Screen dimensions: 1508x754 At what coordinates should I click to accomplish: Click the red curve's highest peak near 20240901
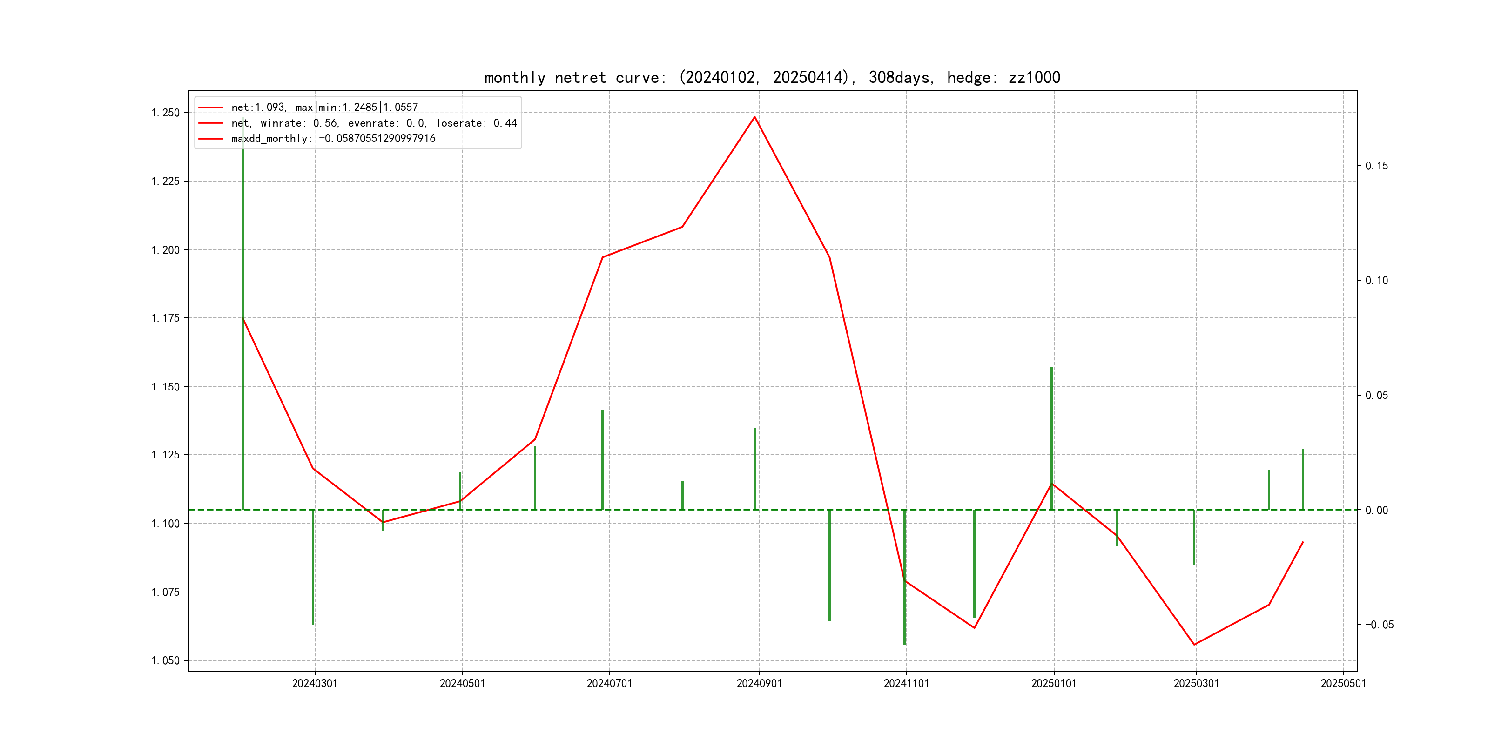(x=754, y=117)
